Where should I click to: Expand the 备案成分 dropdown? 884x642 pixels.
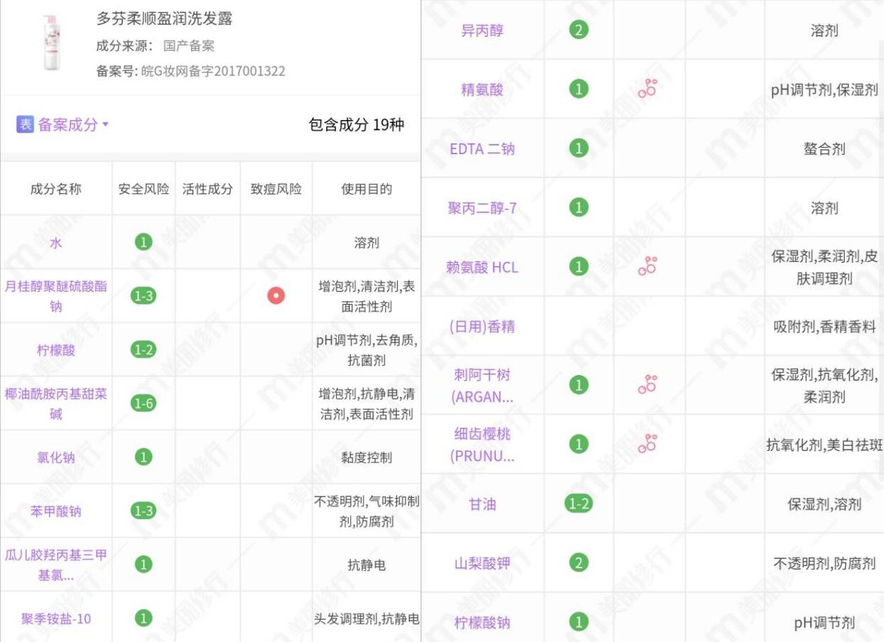point(106,124)
